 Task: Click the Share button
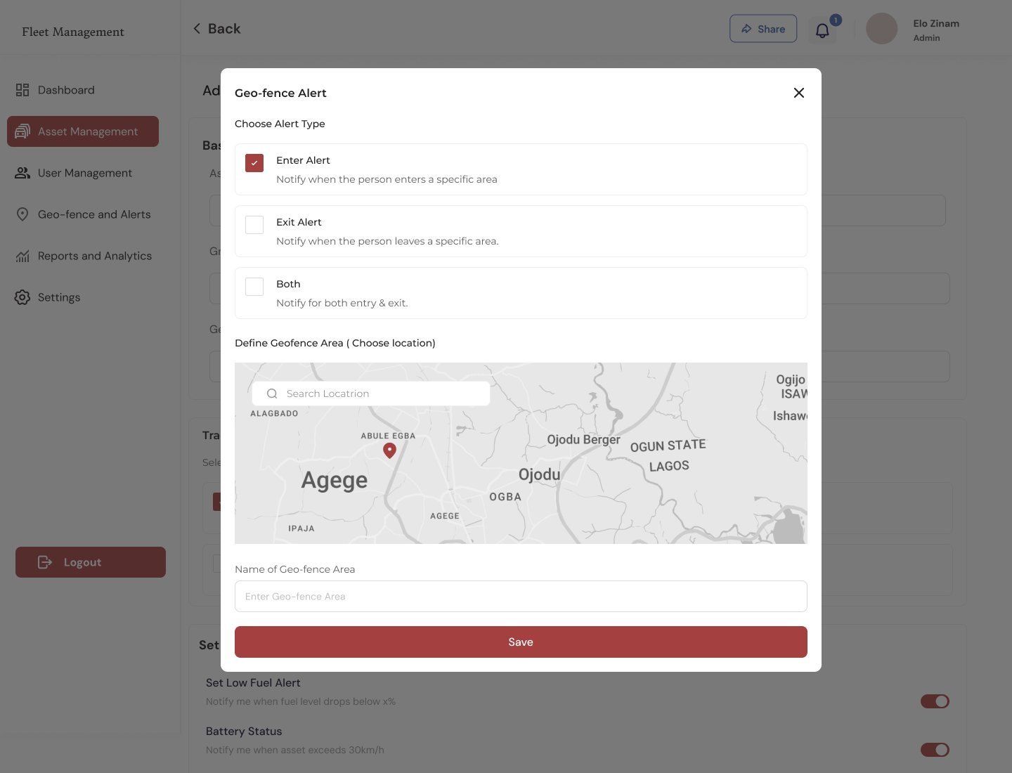(763, 29)
